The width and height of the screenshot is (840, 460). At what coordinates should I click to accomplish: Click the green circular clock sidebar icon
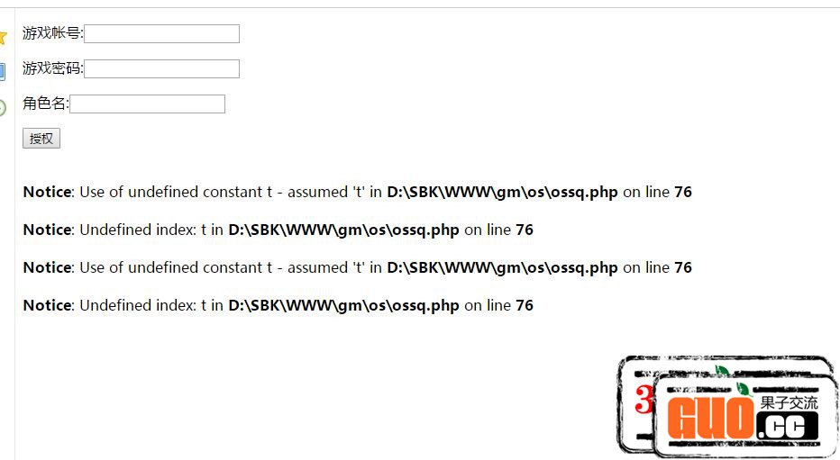(3, 107)
